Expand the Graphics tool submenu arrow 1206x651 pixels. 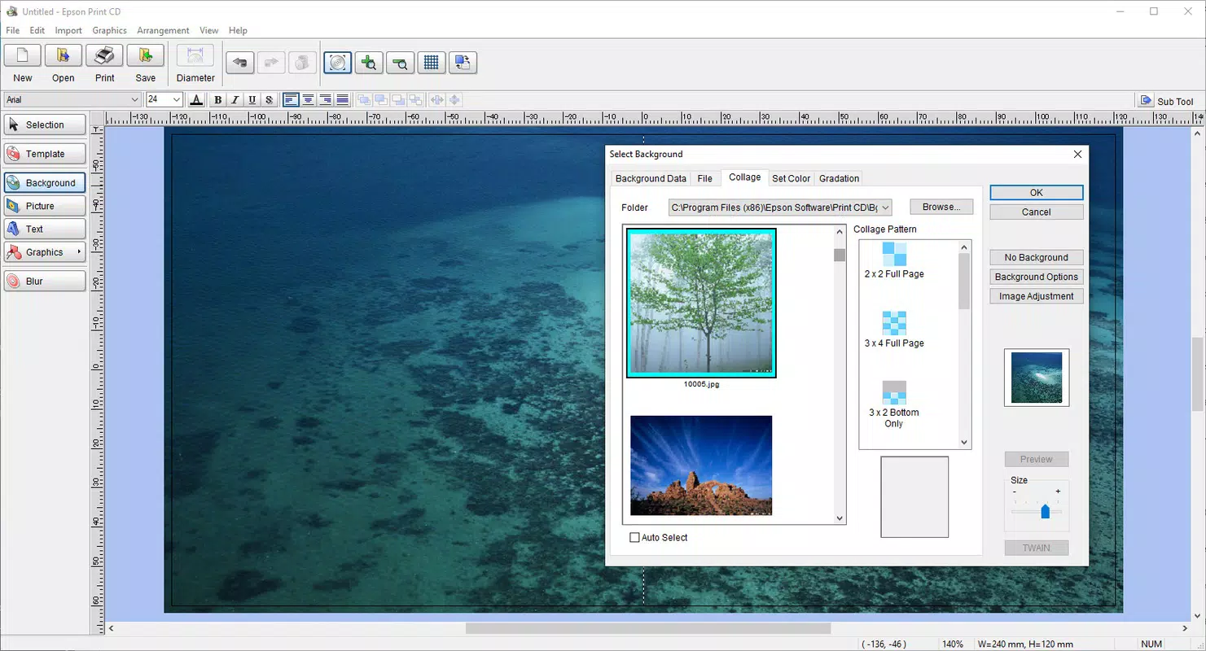pos(79,252)
